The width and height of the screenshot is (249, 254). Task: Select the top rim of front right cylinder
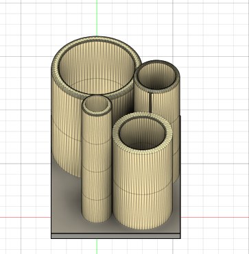click(x=142, y=152)
